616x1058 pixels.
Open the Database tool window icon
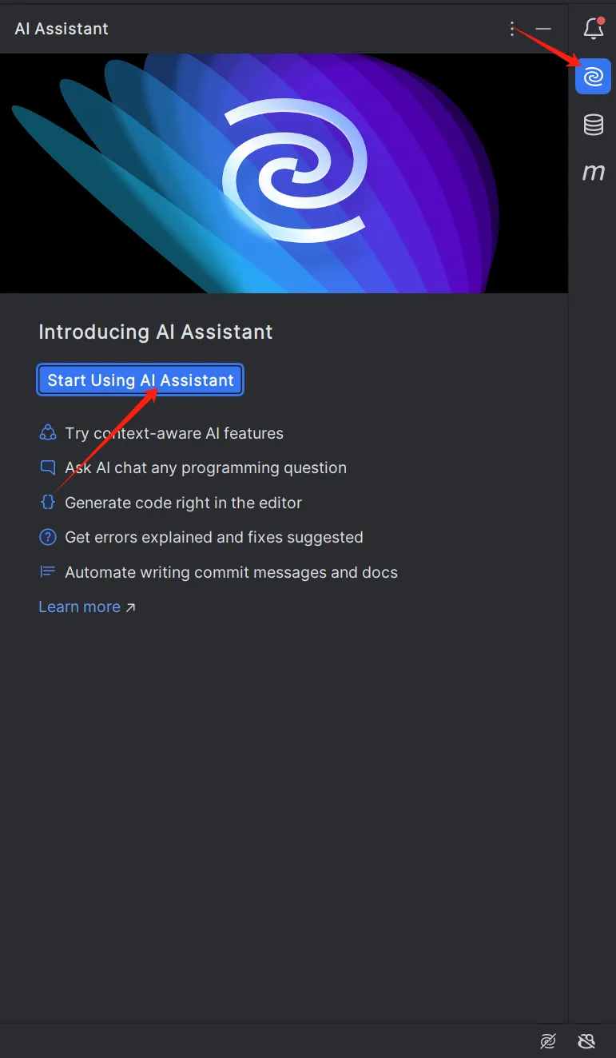593,125
